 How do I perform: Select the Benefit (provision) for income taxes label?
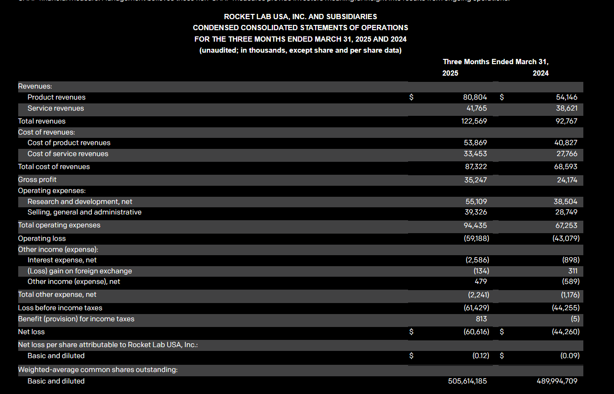coord(76,319)
